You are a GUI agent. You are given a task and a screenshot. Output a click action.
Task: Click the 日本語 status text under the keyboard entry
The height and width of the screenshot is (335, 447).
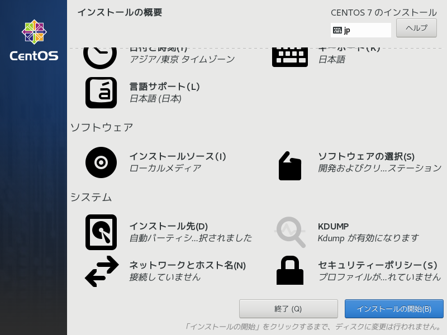pos(331,59)
